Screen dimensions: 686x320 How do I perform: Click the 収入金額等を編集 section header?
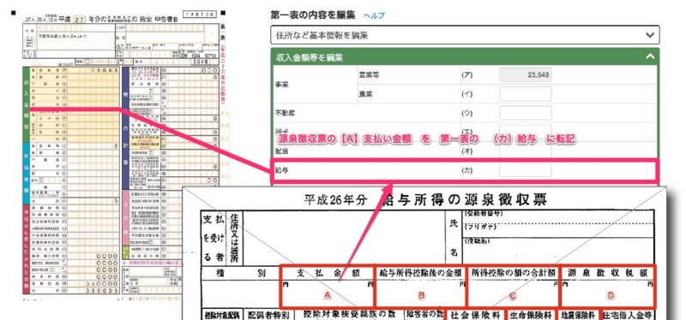(x=465, y=56)
